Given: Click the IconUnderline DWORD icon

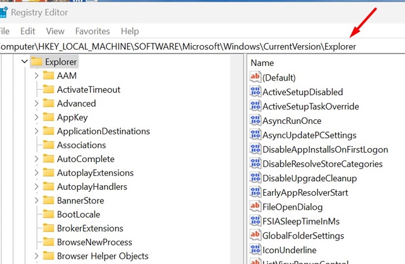Looking at the screenshot, I should click(255, 250).
